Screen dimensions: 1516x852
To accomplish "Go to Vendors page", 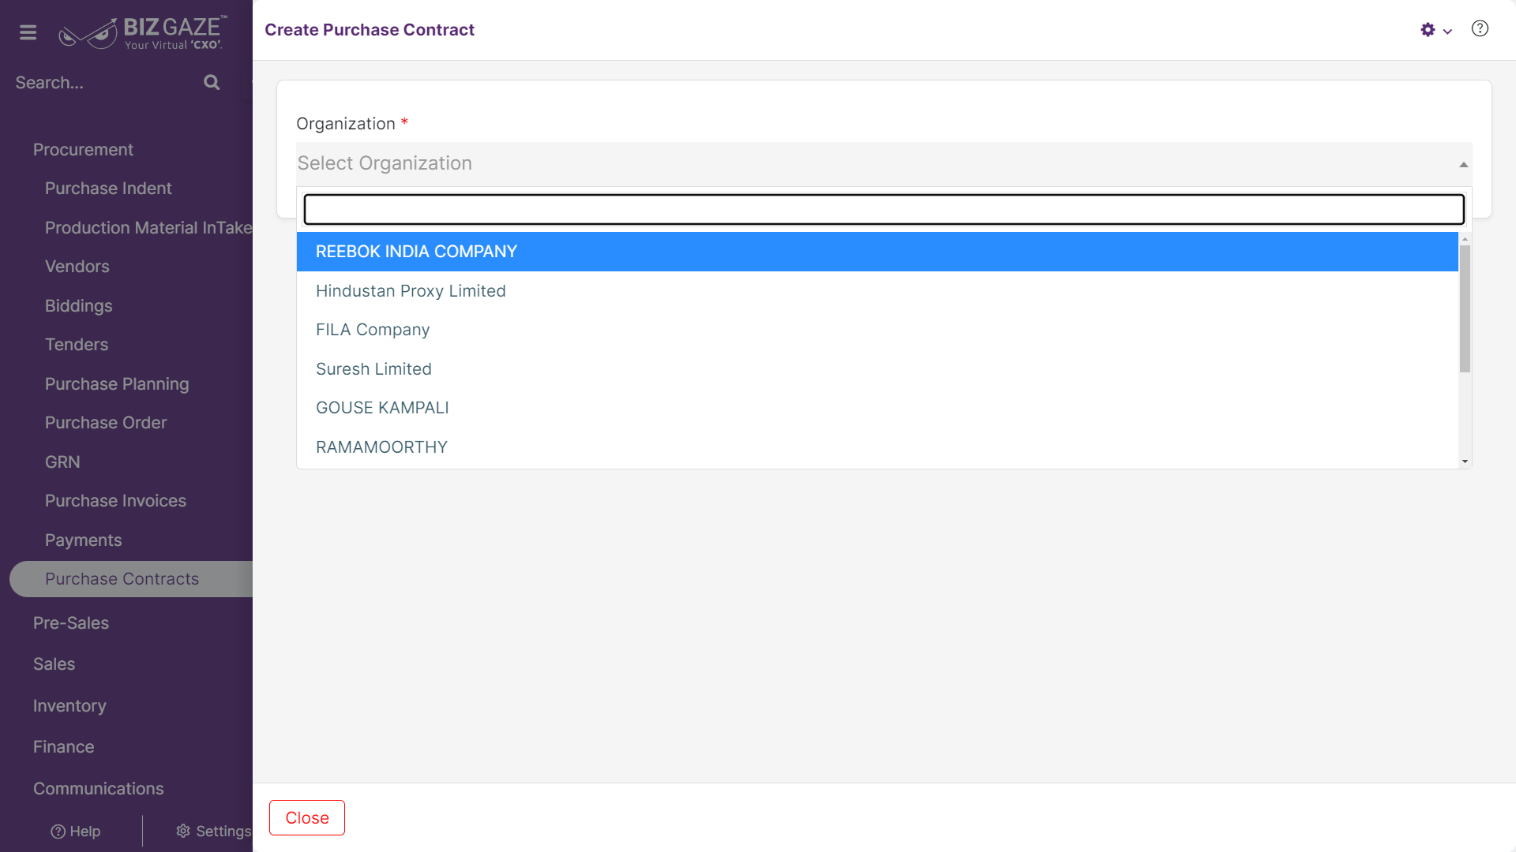I will [77, 267].
